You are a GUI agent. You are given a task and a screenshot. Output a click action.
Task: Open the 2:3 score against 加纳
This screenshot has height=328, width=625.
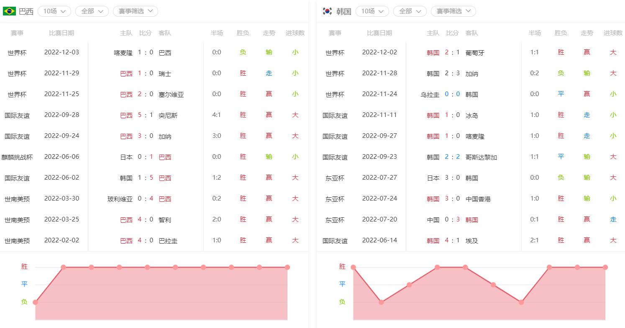[x=452, y=74]
